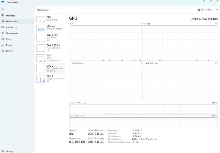Image resolution: width=220 pixels, height=153 pixels.
Task: Click the GPU 0 label
Action: [x=50, y=66]
